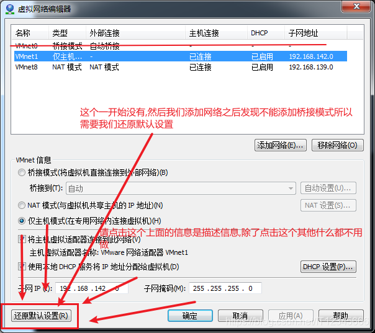This screenshot has width=375, height=333.
Task: Click 自动桥接 cell in VMnet0 row
Action: click(x=104, y=46)
